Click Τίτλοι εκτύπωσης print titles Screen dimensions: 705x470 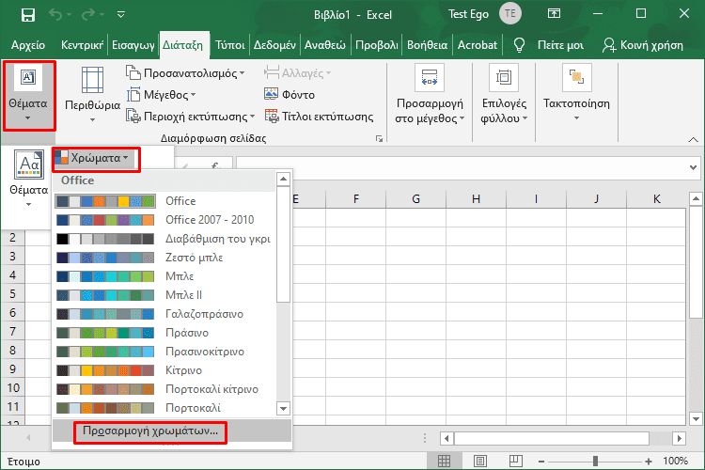[x=319, y=117]
